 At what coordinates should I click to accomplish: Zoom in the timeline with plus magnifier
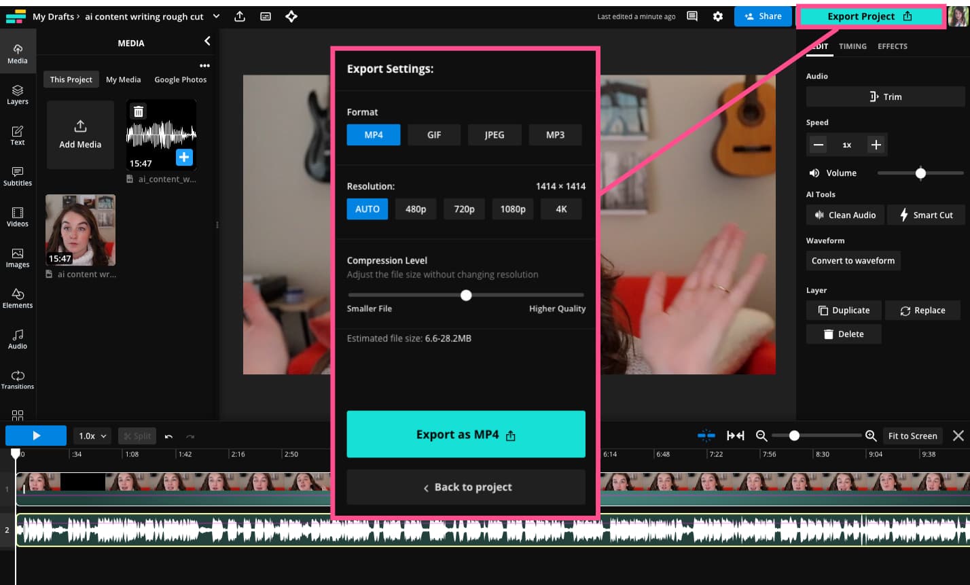pyautogui.click(x=872, y=436)
